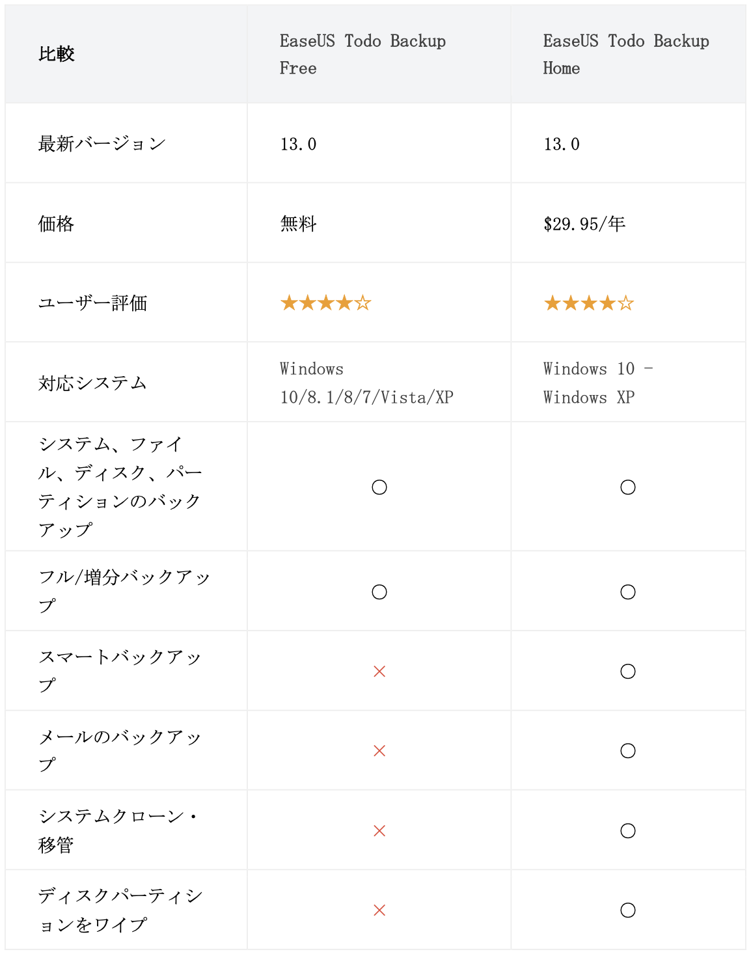
Task: Click the $29.95/年 price cell
Action: tap(584, 225)
